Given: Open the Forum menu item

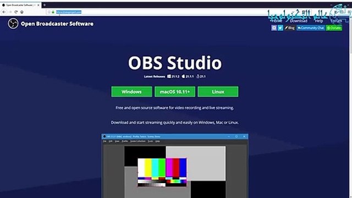Looking at the screenshot, I should coord(336,21).
